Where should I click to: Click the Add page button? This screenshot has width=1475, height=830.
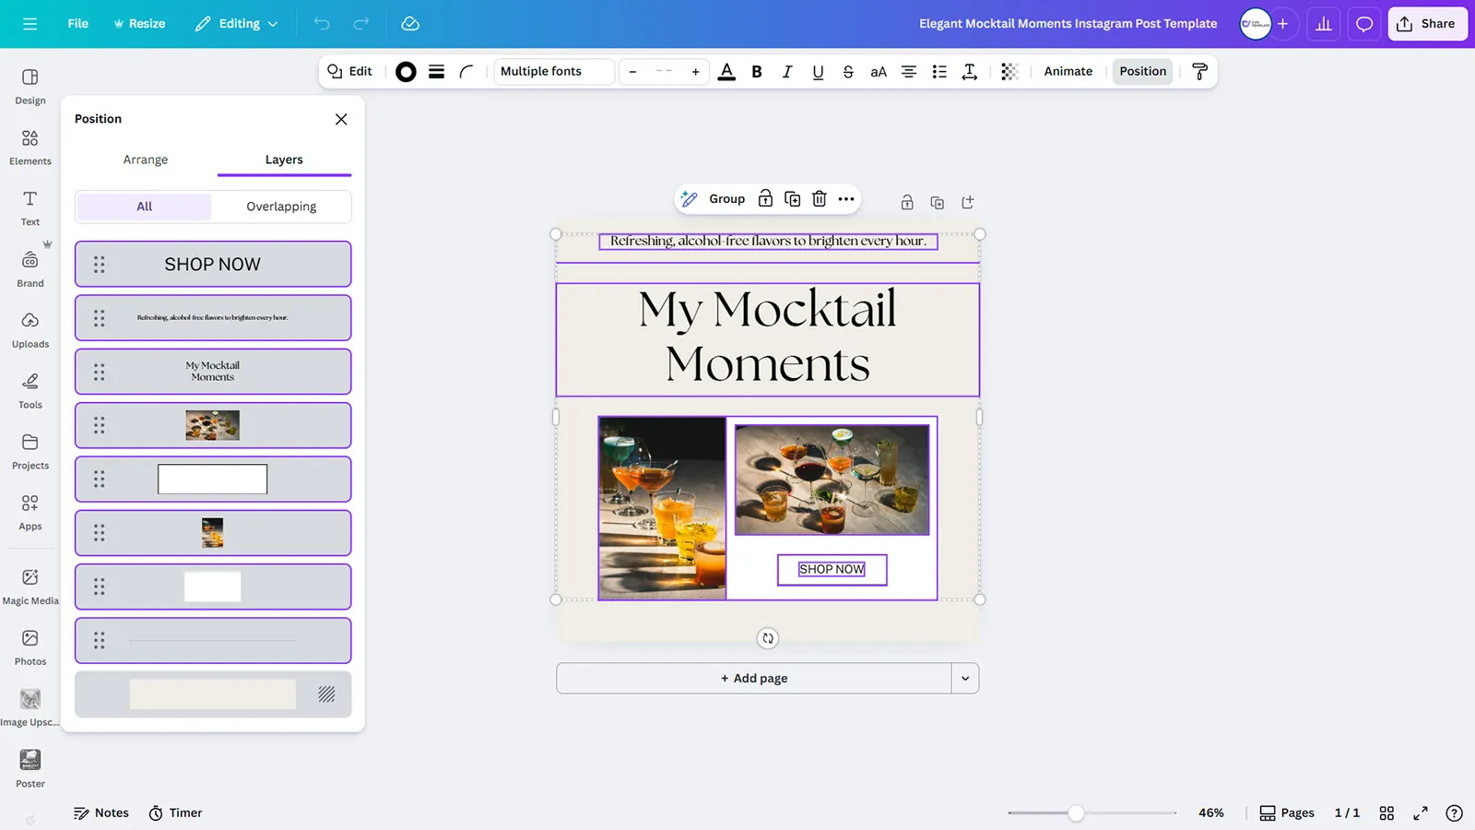[754, 679]
